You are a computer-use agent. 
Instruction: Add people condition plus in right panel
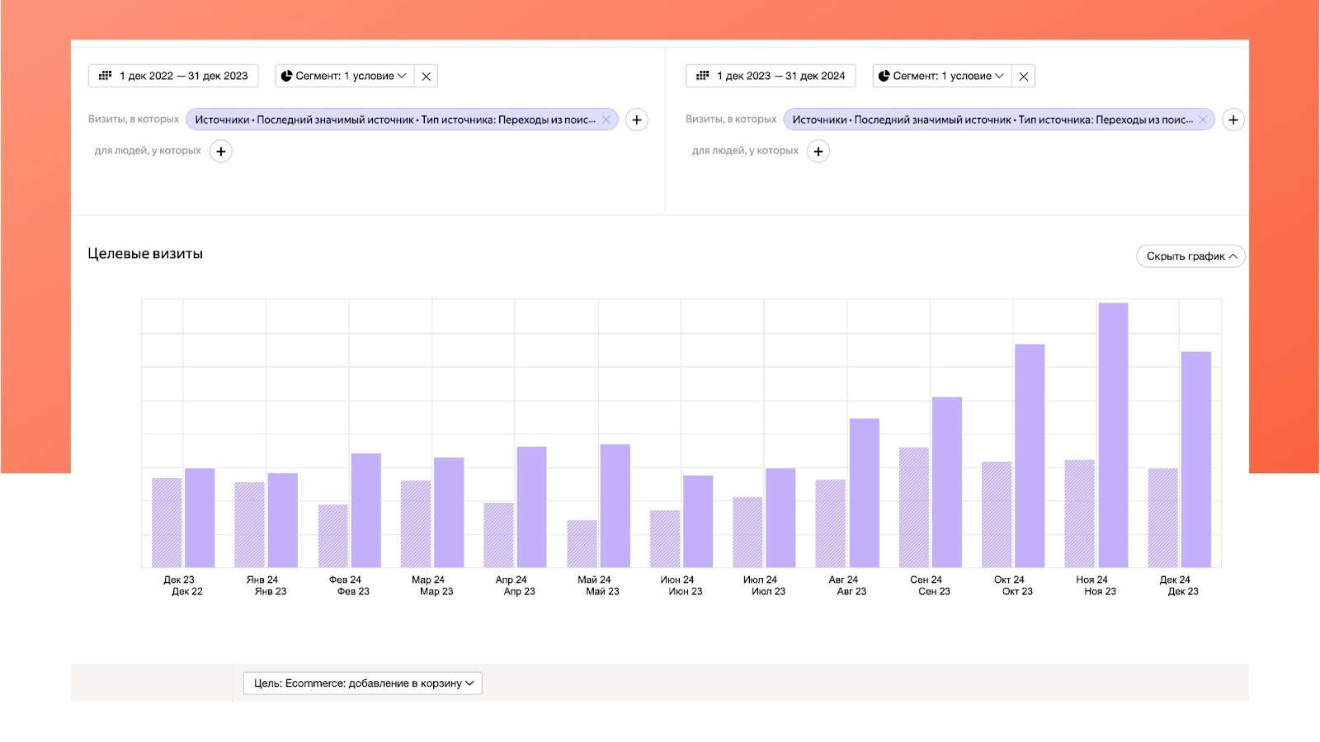tap(818, 152)
